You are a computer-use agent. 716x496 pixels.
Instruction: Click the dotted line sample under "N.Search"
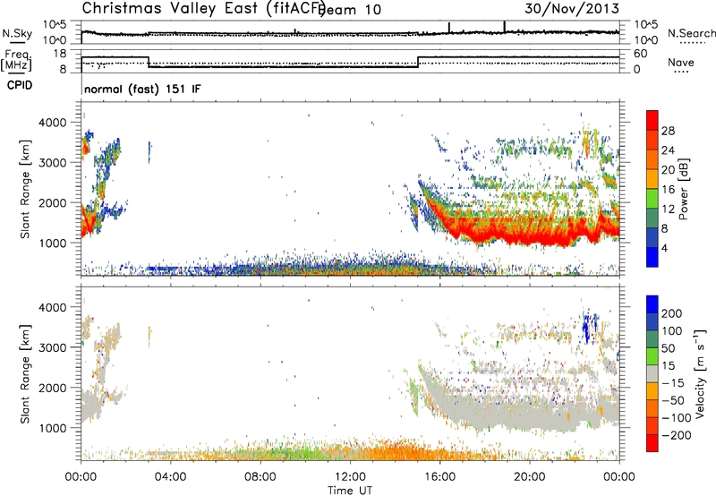693,42
